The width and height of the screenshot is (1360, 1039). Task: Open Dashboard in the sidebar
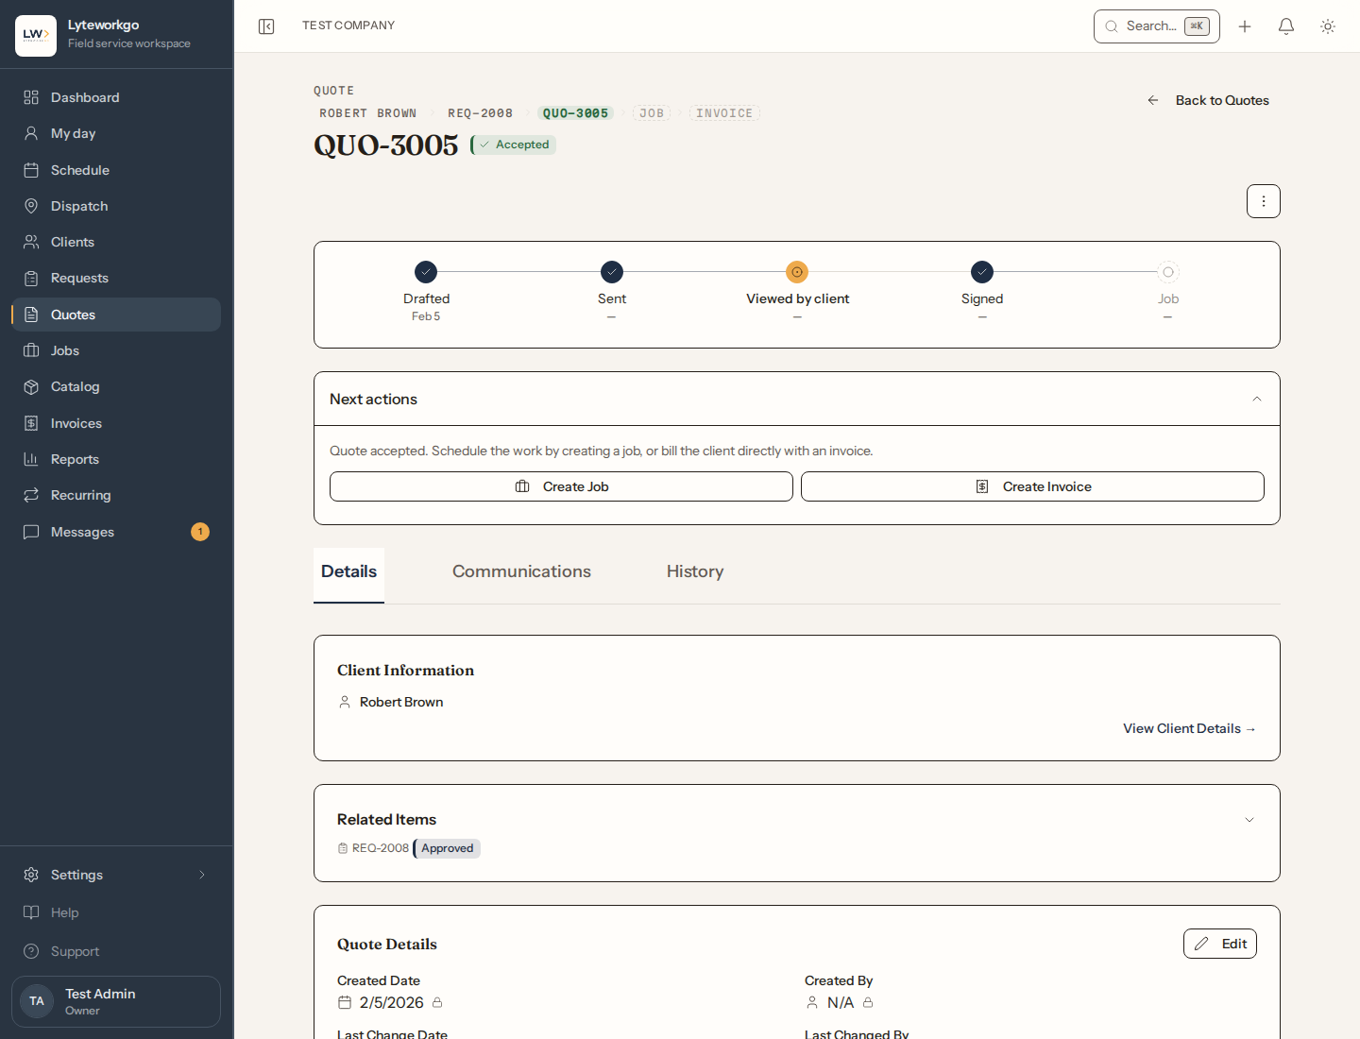coord(116,97)
